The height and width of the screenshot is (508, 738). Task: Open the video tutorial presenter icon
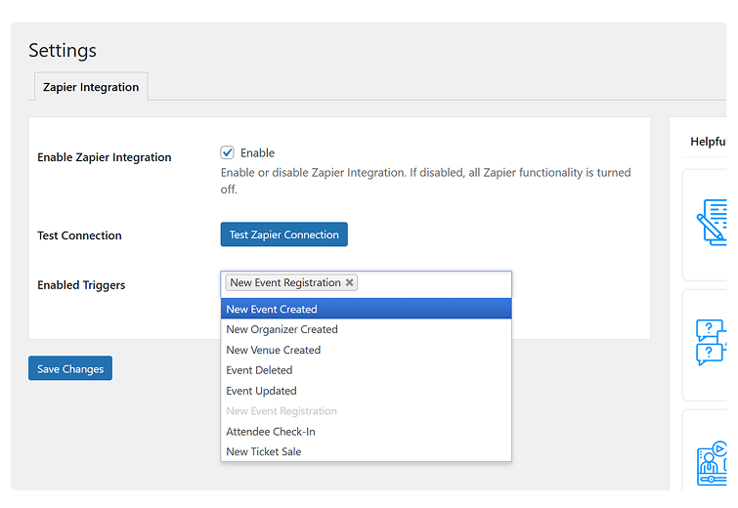(712, 463)
